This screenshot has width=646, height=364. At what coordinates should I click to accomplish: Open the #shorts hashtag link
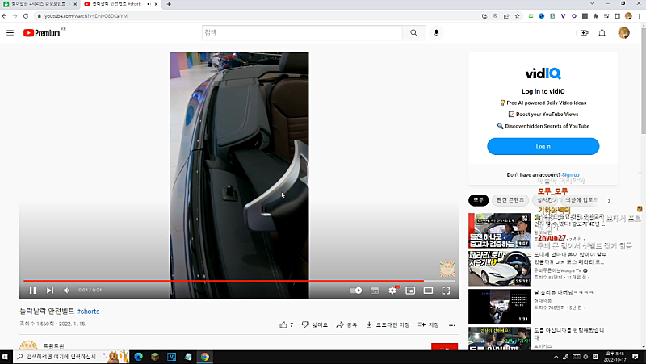point(88,312)
